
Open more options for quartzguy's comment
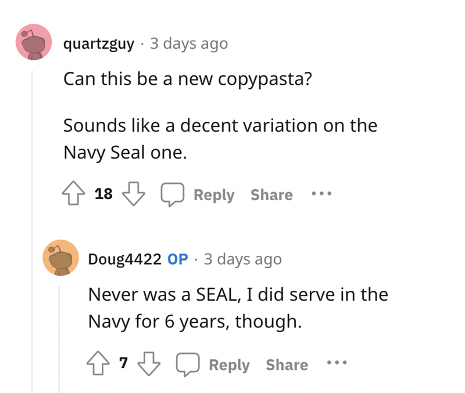pos(323,193)
